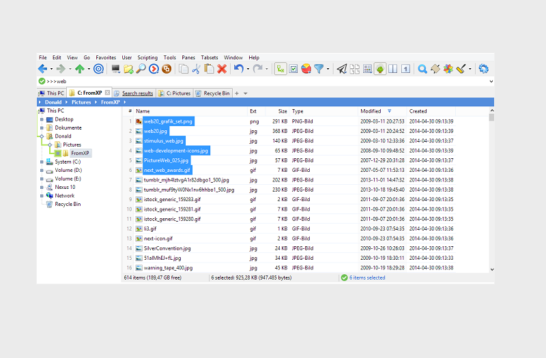Click the scissors Cut icon

(x=196, y=69)
